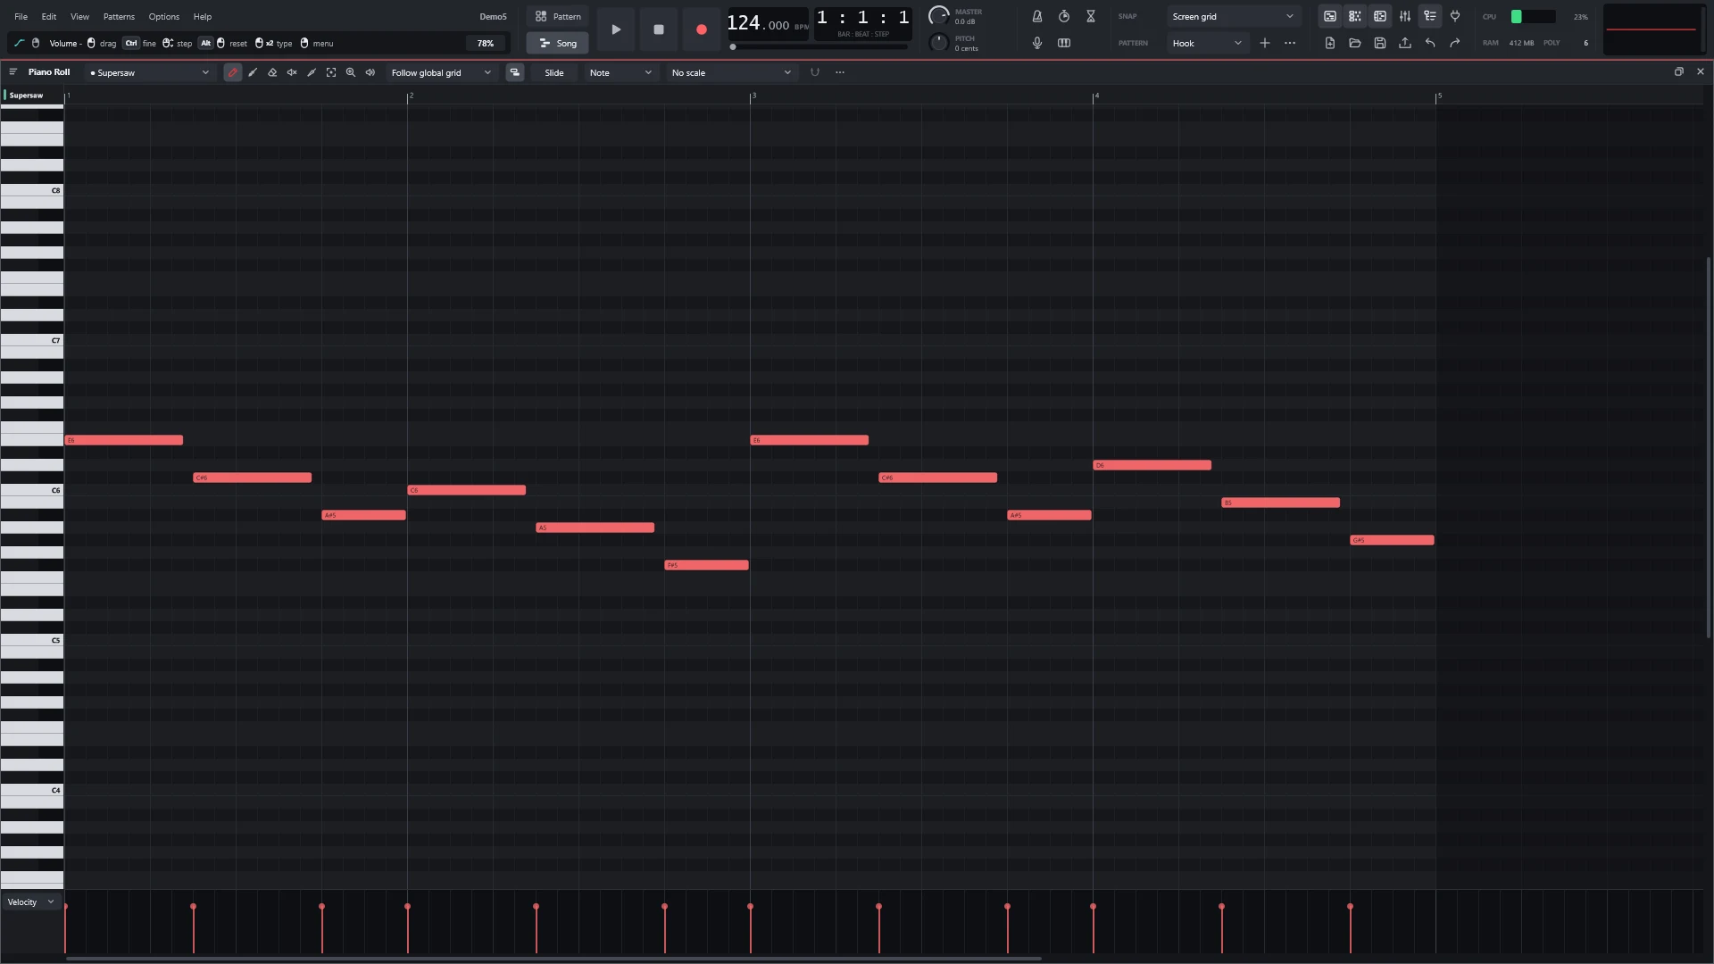Screen dimensions: 1714x964
Task: Click the export upload icon
Action: [1405, 43]
